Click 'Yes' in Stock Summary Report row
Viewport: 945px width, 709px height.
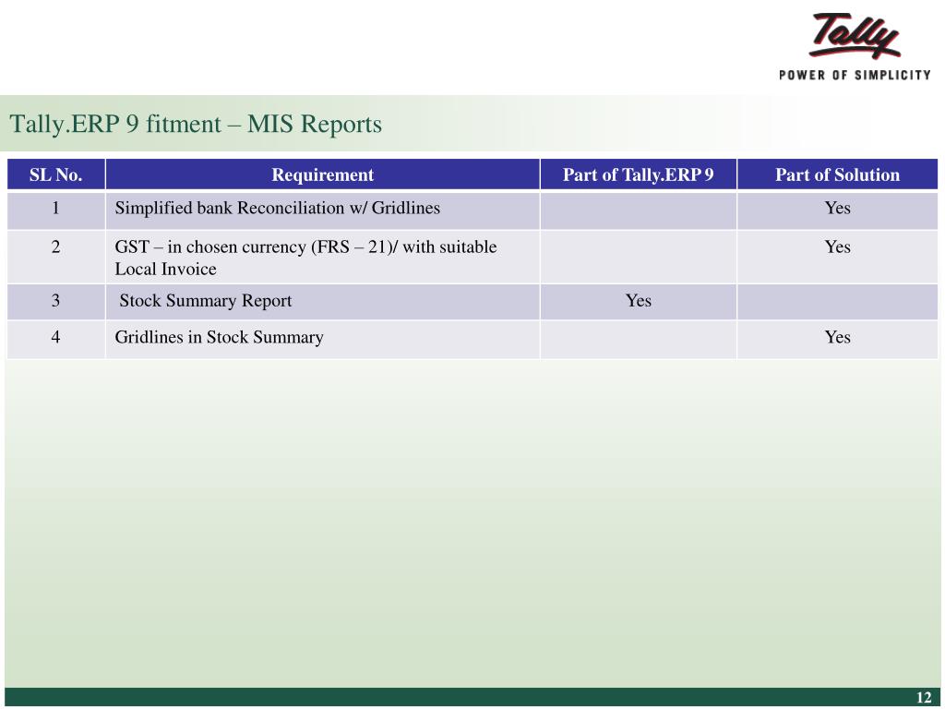click(639, 300)
